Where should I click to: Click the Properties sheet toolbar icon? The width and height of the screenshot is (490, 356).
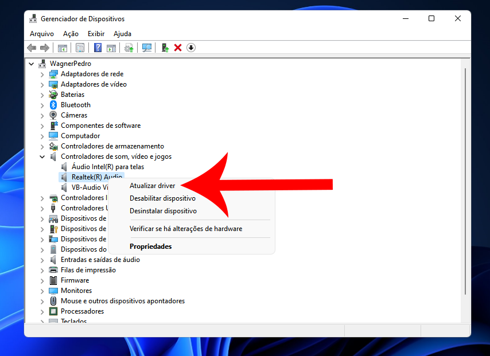(80, 48)
